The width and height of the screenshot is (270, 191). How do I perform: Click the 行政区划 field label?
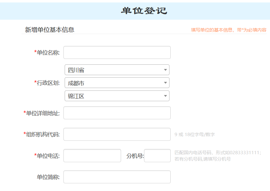[x=48, y=83]
